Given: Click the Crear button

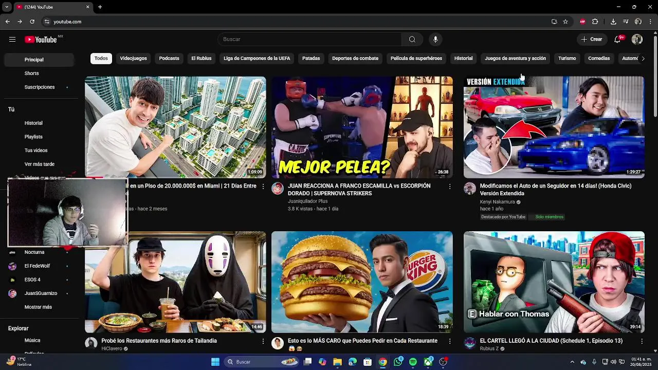Looking at the screenshot, I should pyautogui.click(x=592, y=40).
